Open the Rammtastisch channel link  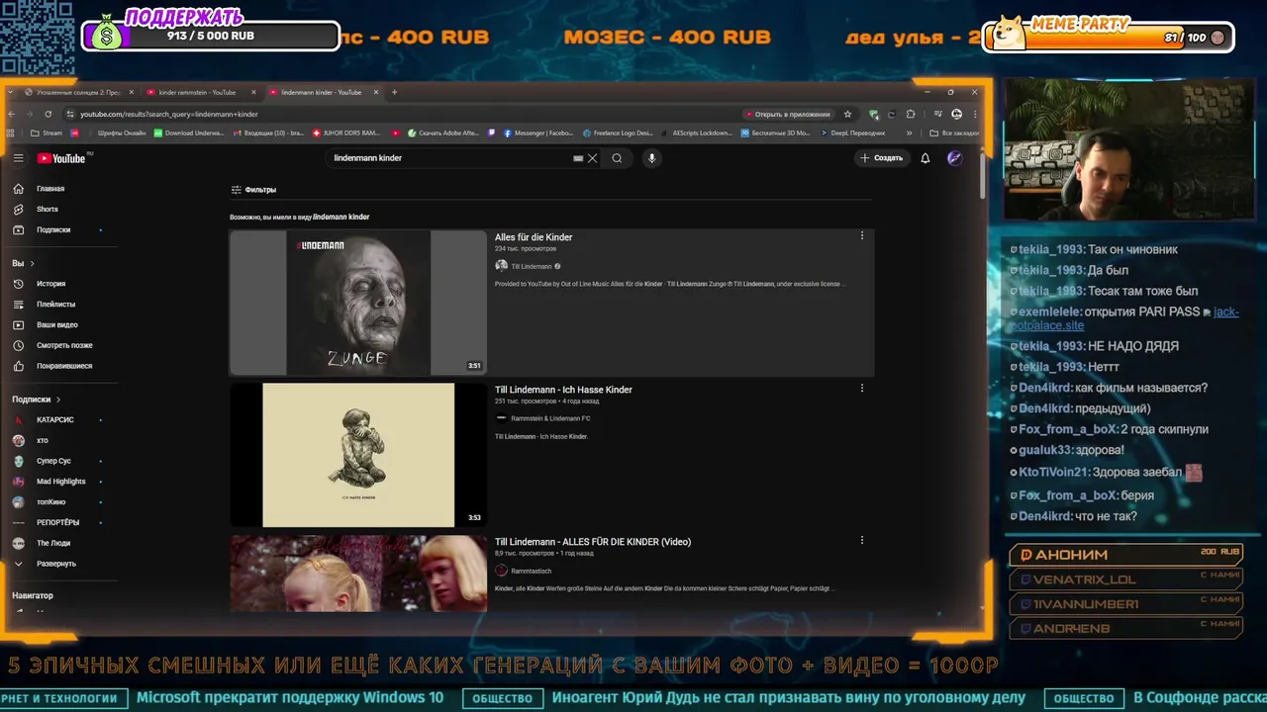point(531,571)
